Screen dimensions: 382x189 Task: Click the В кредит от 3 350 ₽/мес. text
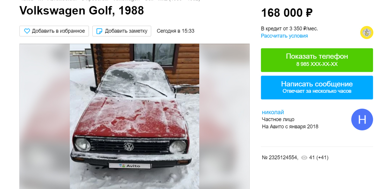click(x=289, y=29)
